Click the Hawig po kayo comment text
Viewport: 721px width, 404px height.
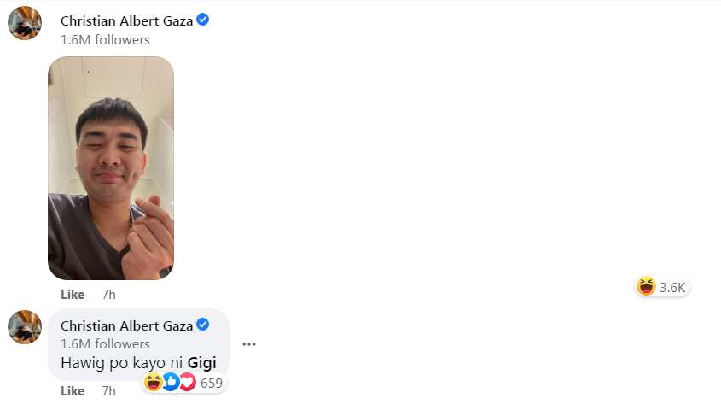138,363
